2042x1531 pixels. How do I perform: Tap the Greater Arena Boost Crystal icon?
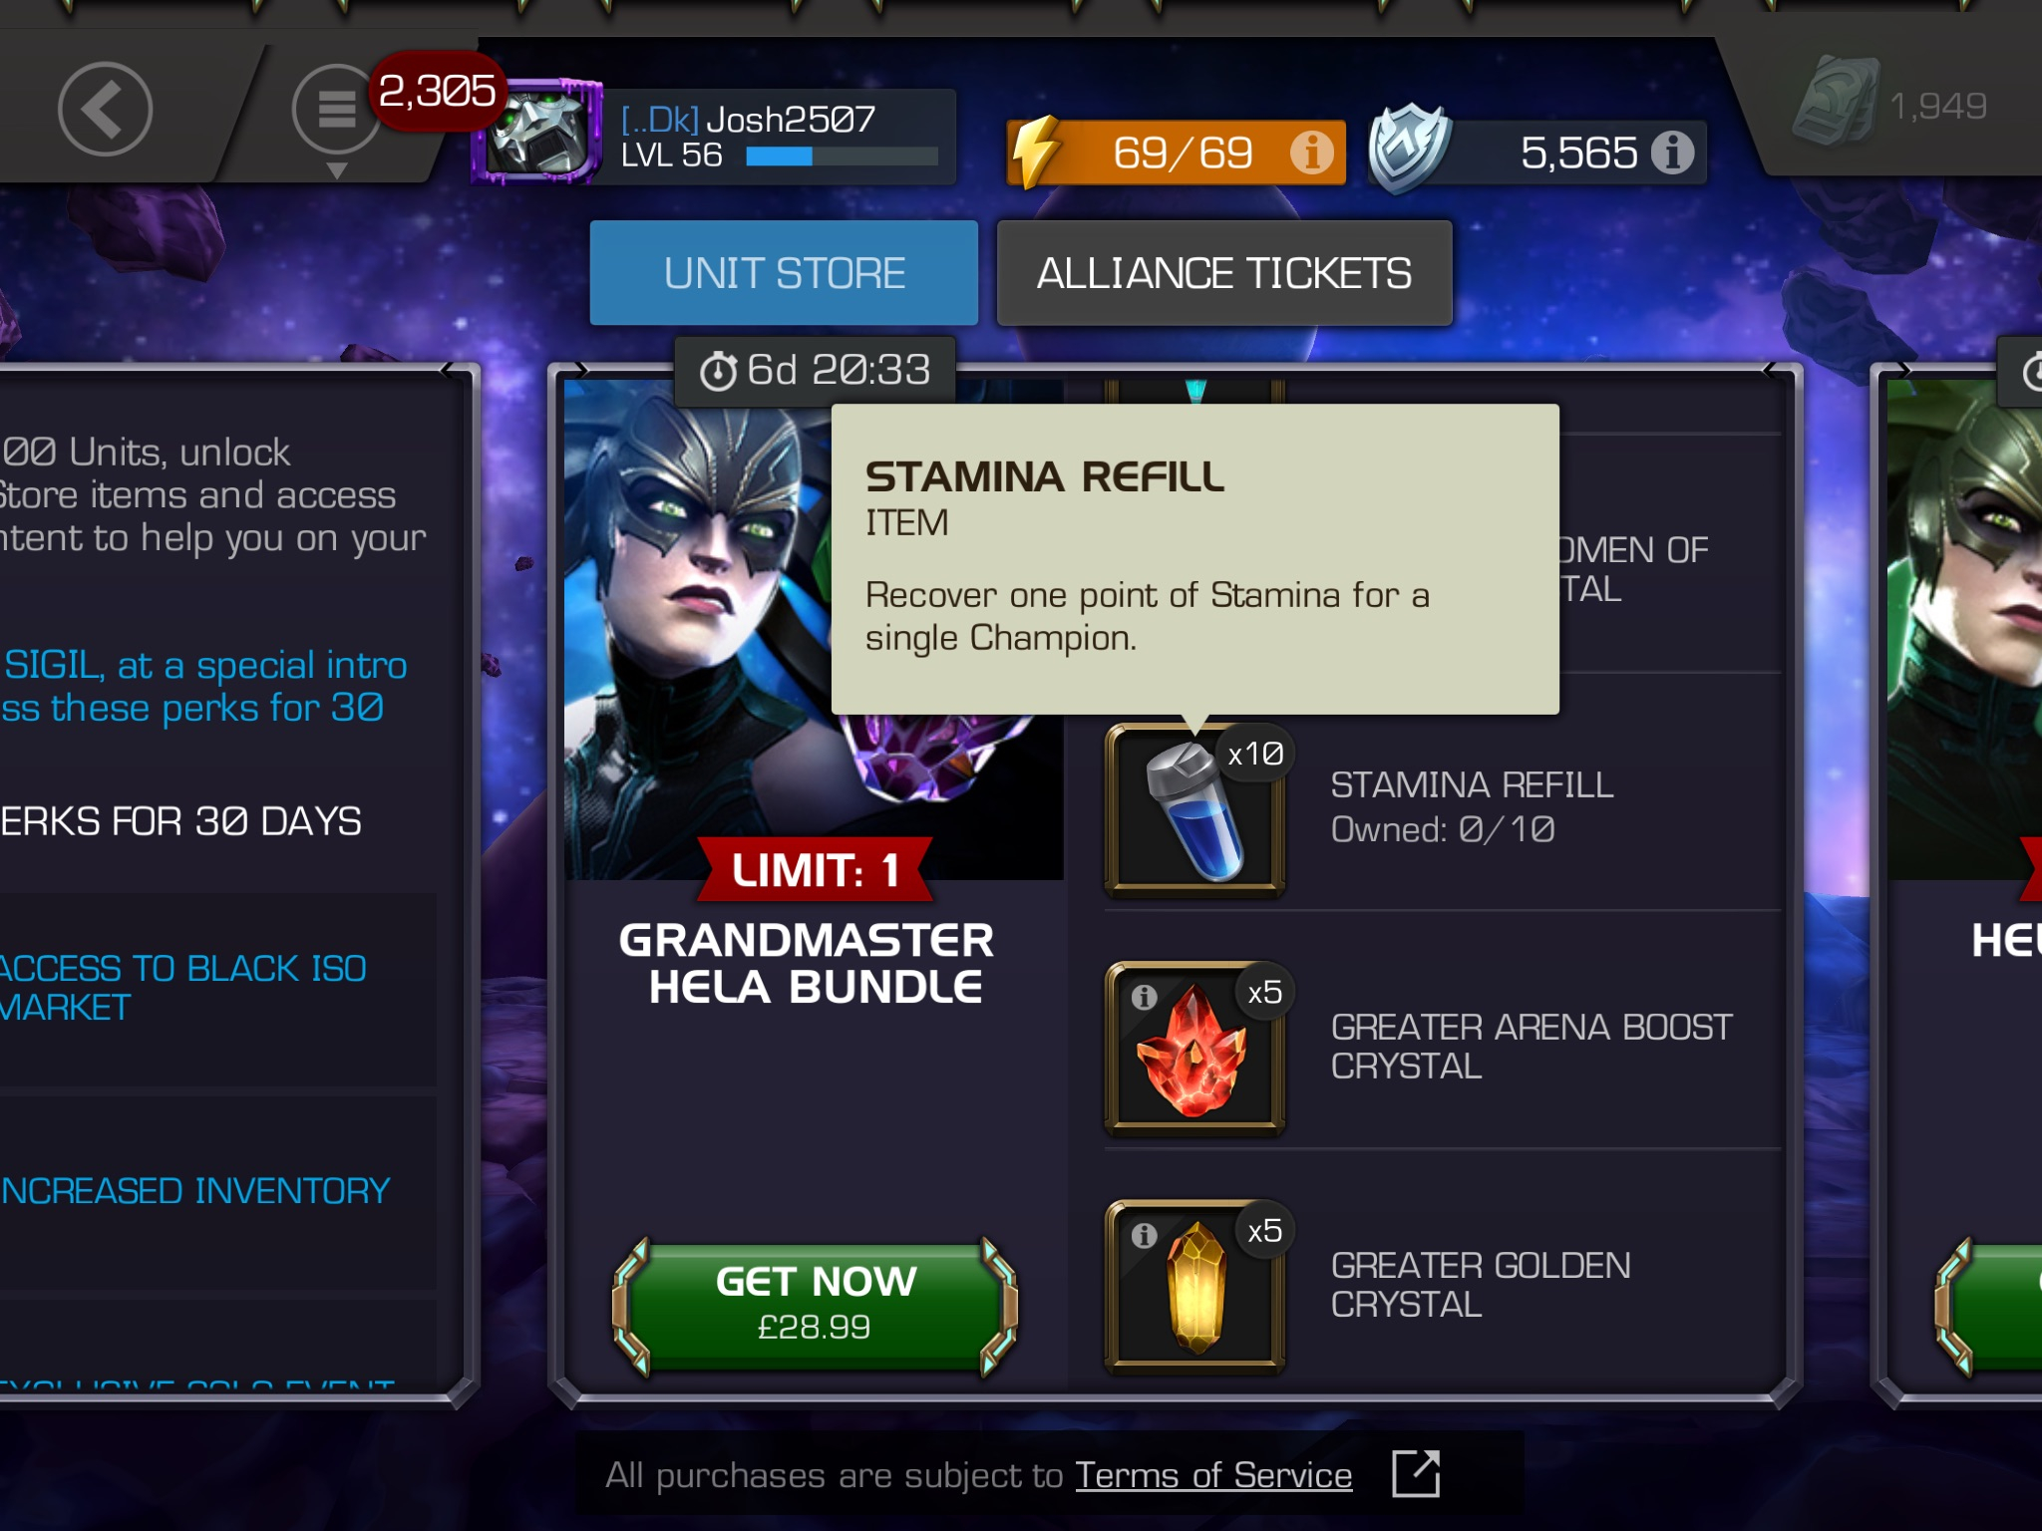coord(1194,1049)
